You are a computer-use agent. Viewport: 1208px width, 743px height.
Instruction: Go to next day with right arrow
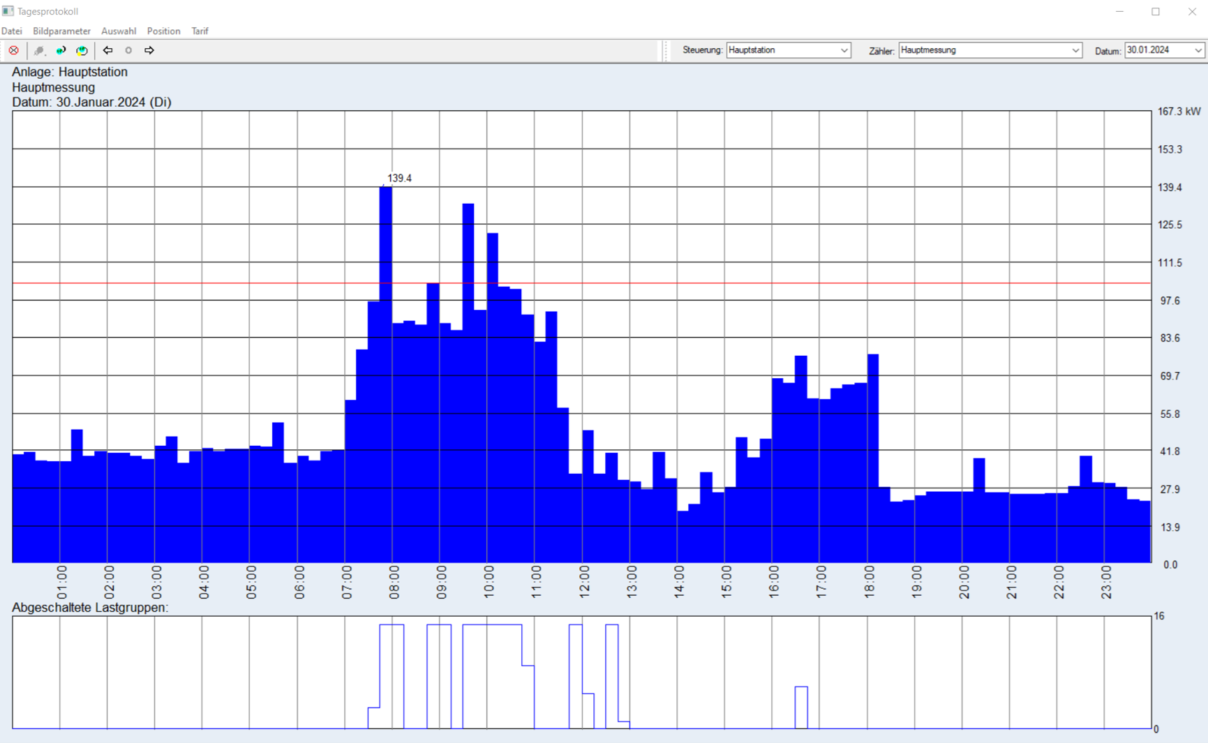click(149, 50)
